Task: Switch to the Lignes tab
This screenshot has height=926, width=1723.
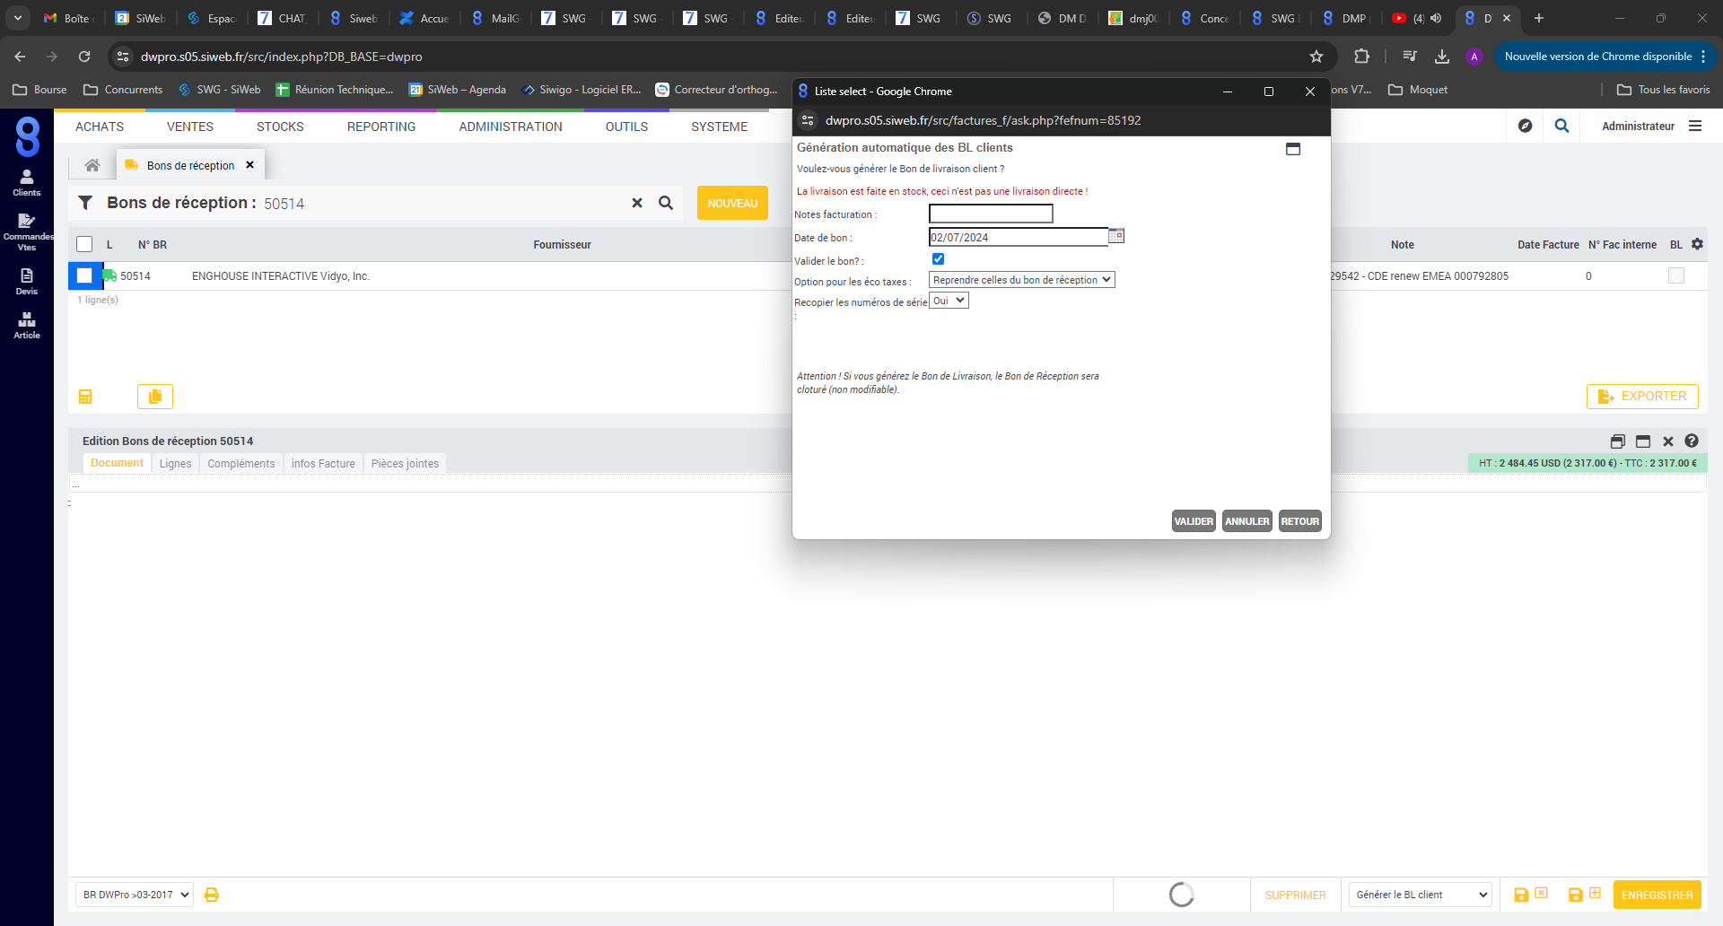Action: click(175, 463)
